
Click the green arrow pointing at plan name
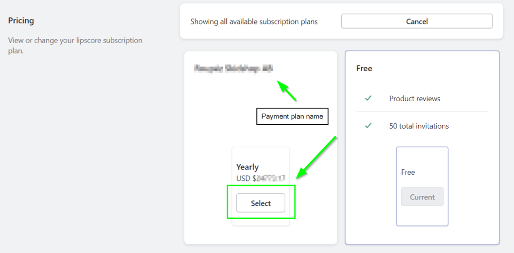coord(288,92)
